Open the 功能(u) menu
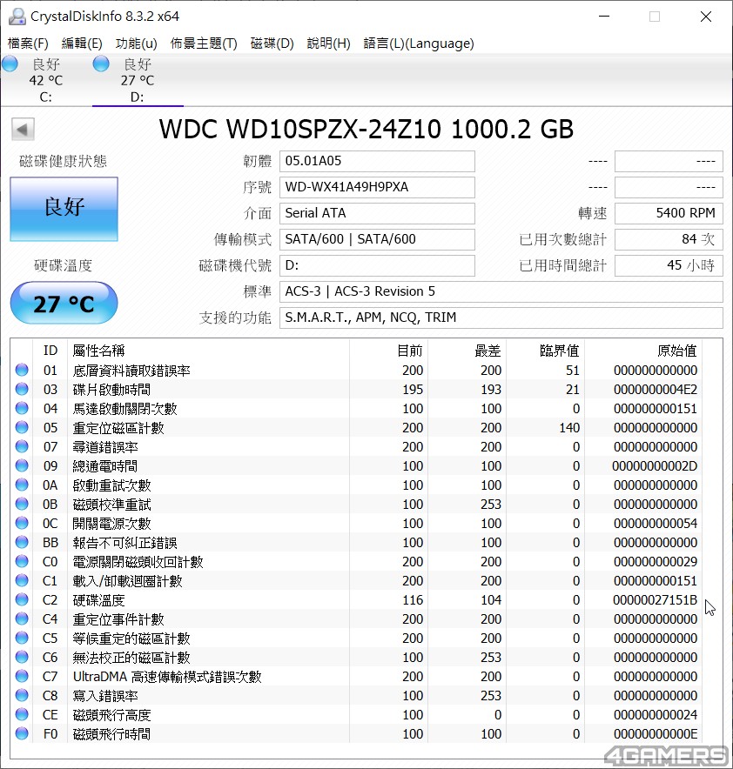 click(x=137, y=43)
